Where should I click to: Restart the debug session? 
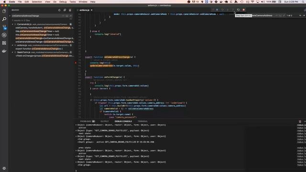point(238,10)
